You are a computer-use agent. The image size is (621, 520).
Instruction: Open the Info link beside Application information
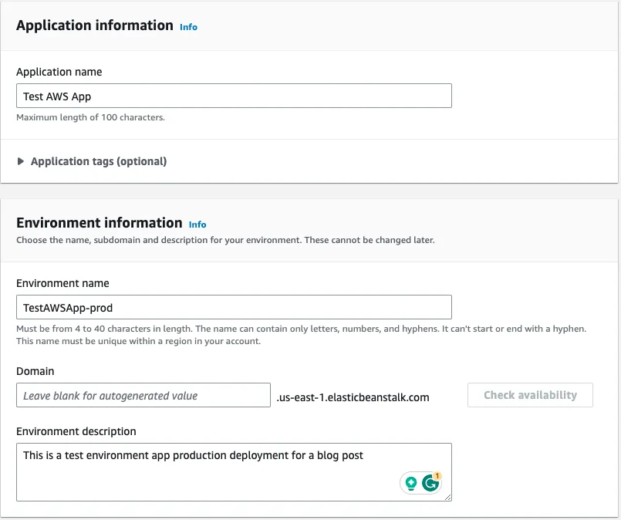(x=188, y=26)
